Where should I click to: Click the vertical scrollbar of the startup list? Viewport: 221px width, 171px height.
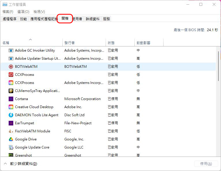(x=218, y=66)
